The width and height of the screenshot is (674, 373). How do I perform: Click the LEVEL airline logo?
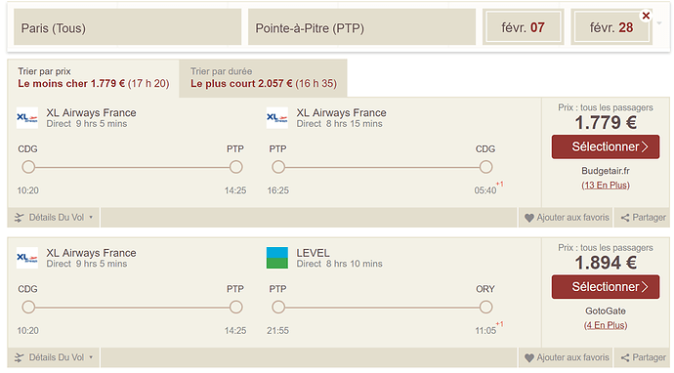(x=277, y=258)
